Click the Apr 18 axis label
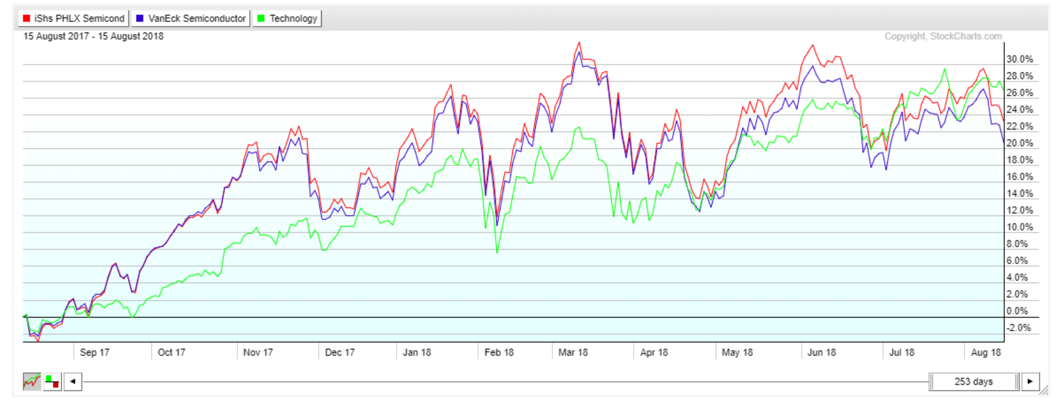The image size is (1061, 407). (x=654, y=352)
